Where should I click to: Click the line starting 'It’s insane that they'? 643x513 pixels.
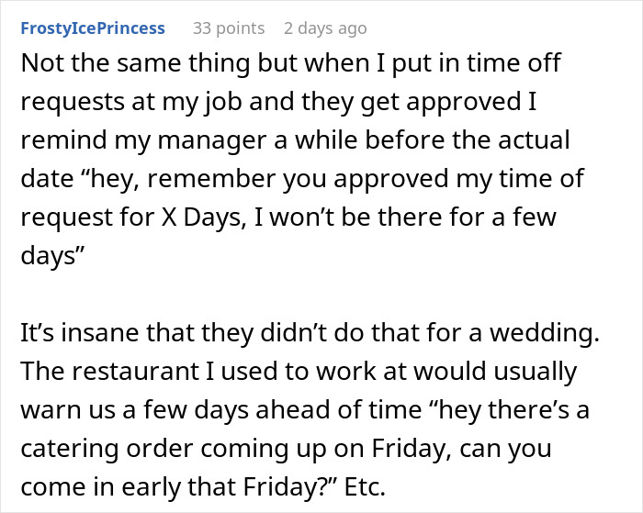pyautogui.click(x=310, y=332)
